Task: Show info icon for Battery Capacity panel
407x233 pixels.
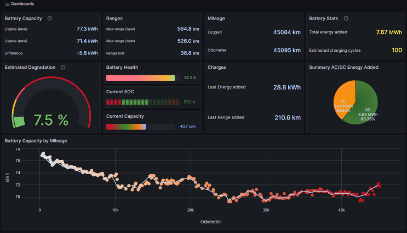Action: click(x=50, y=19)
